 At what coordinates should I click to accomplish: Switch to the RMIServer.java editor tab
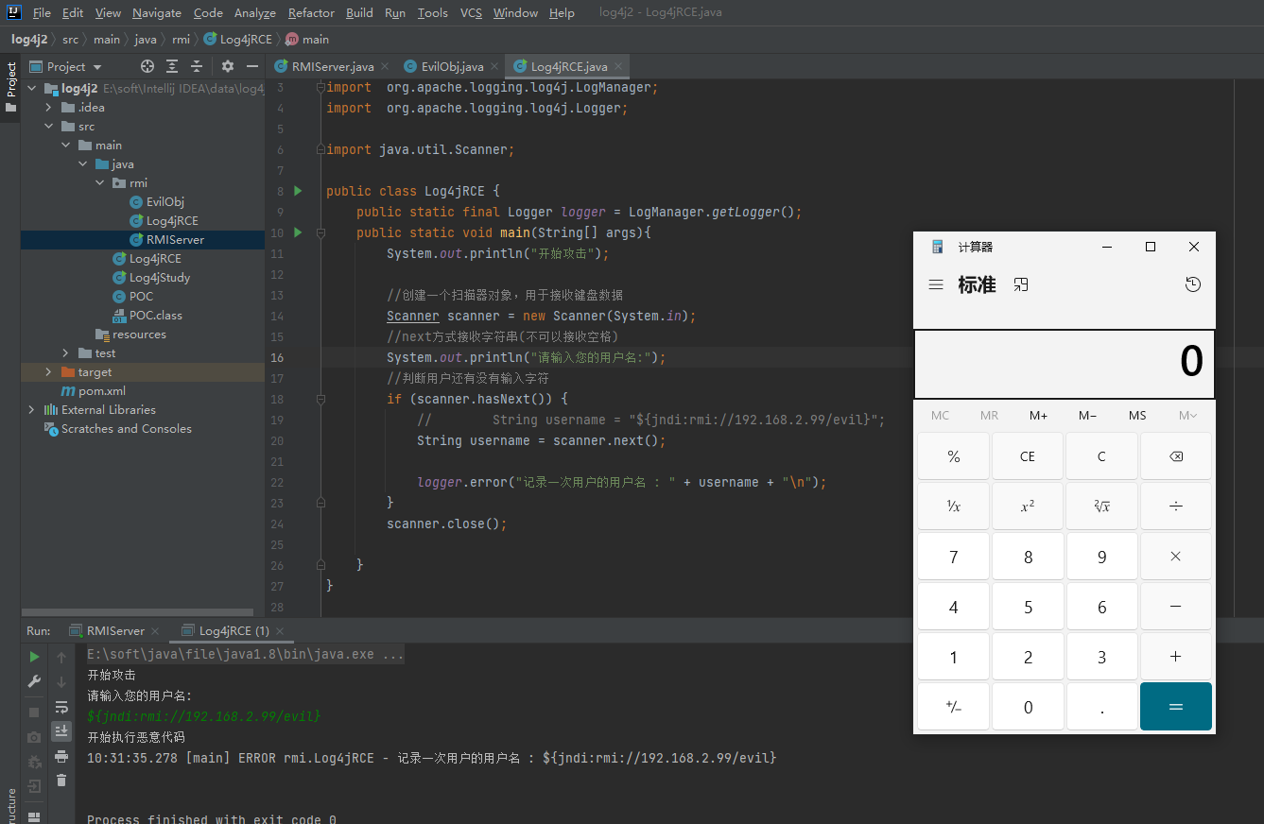(332, 66)
